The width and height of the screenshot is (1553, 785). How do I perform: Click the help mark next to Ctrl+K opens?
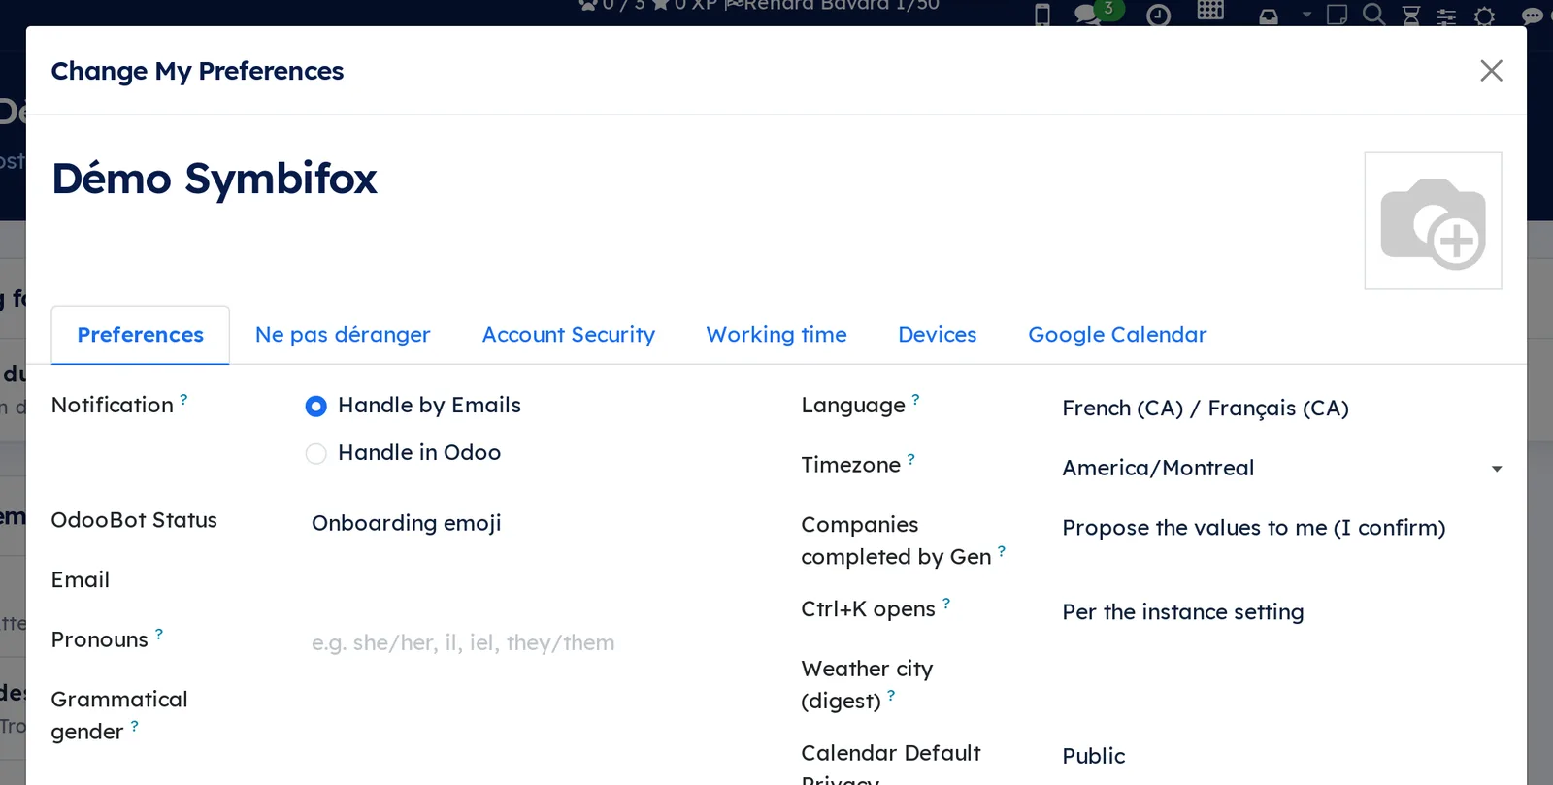(946, 603)
